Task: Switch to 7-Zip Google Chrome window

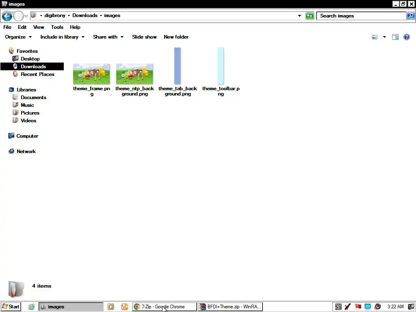Action: [x=165, y=307]
